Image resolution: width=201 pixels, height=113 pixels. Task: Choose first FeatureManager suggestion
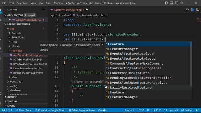coord(148,49)
